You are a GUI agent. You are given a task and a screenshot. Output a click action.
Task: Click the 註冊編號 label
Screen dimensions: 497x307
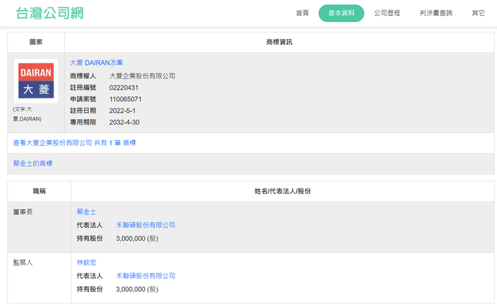pyautogui.click(x=83, y=87)
